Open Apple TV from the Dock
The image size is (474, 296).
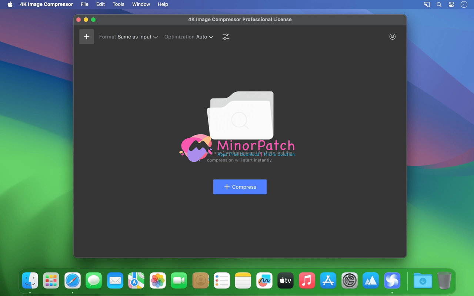pos(286,281)
